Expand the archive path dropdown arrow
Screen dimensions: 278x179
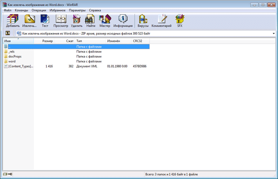point(274,34)
